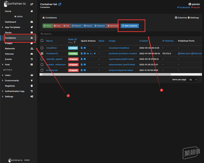
Task: Click the log out link
Action: tap(195, 7)
